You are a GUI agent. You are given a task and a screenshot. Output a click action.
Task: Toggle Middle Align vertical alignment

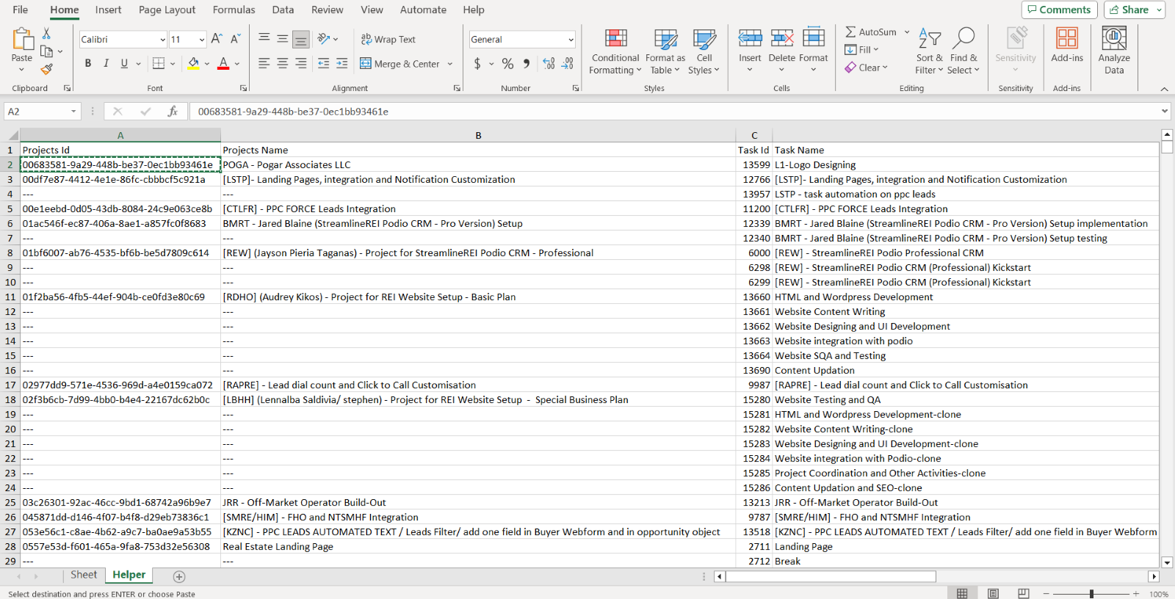click(x=283, y=39)
